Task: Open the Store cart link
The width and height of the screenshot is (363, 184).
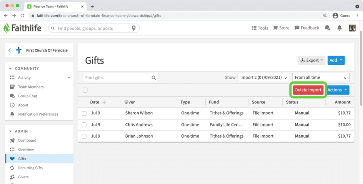Action: 281,28
